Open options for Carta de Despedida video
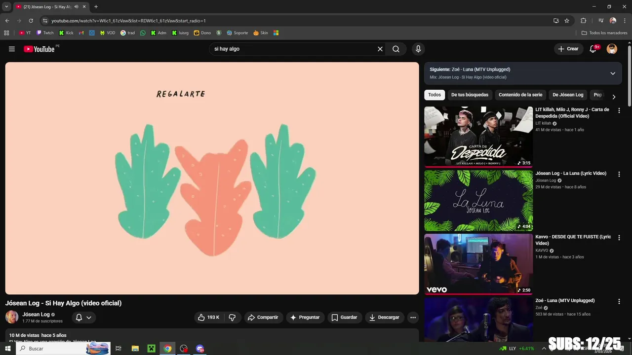632x355 pixels. [x=619, y=111]
